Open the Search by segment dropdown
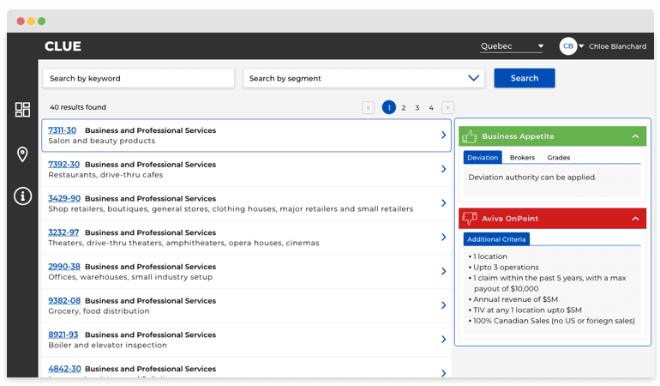Viewport: 660px width, 386px height. click(x=364, y=78)
